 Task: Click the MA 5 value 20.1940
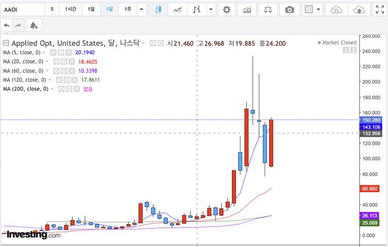[85, 53]
